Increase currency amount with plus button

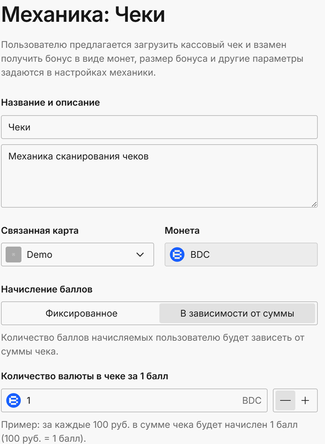point(306,401)
